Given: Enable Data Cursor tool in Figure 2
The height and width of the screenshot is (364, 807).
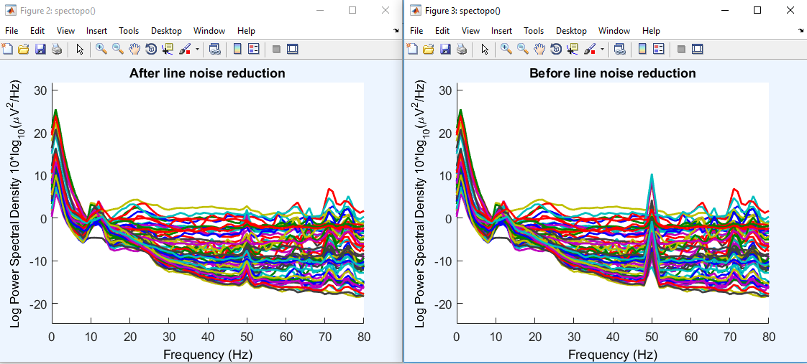Looking at the screenshot, I should pos(168,49).
